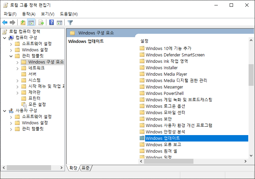Expand the 제어판 tree node

(x=17, y=93)
